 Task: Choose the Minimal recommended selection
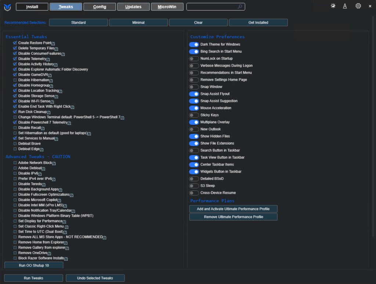(x=138, y=22)
